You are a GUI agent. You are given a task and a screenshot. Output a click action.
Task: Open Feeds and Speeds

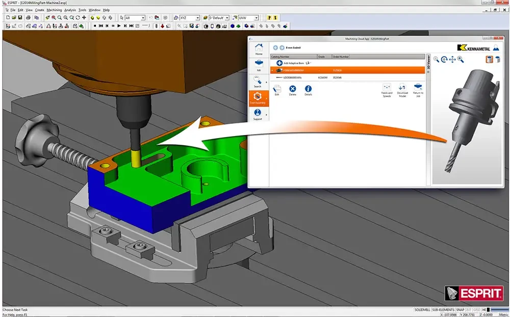tap(387, 90)
